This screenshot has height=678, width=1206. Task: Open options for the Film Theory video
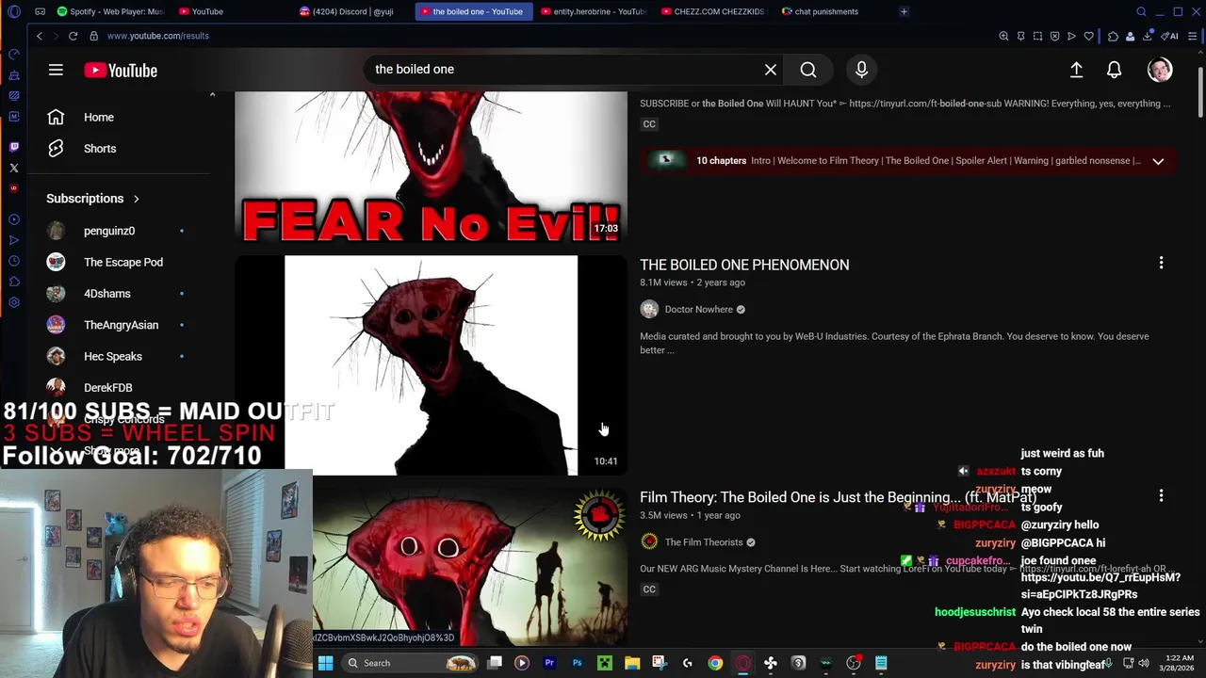1161,496
